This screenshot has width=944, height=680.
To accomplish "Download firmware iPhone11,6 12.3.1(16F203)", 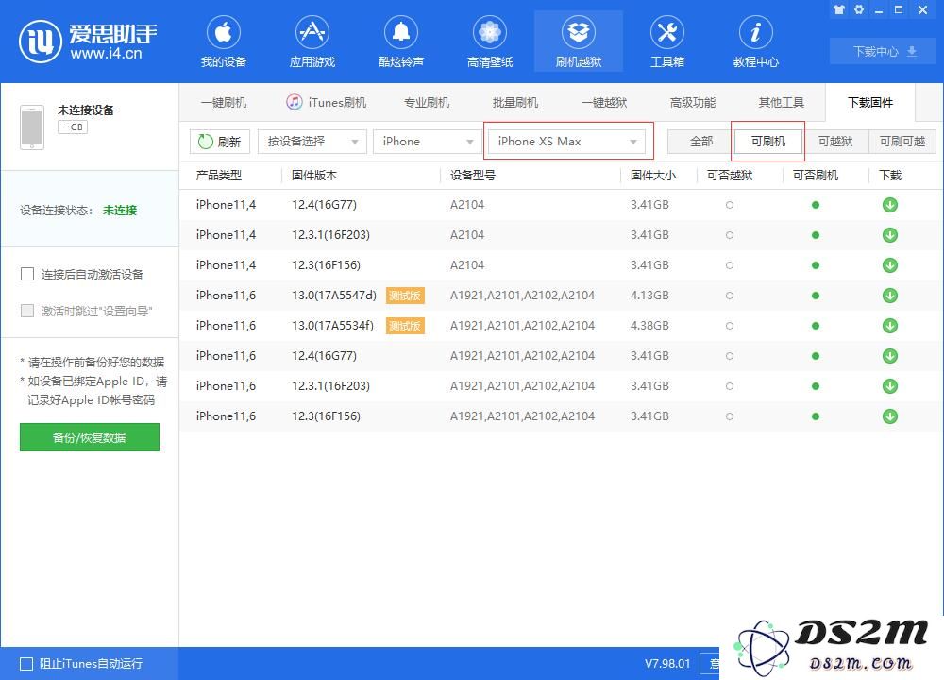I will click(x=890, y=386).
